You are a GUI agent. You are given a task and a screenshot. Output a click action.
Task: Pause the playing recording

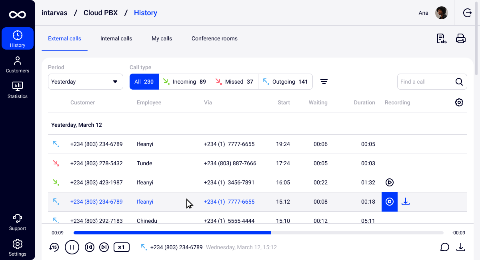click(72, 247)
